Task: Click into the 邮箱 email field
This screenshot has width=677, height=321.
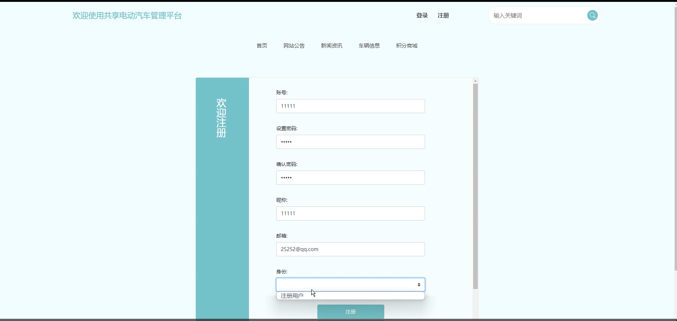Action: pyautogui.click(x=350, y=249)
